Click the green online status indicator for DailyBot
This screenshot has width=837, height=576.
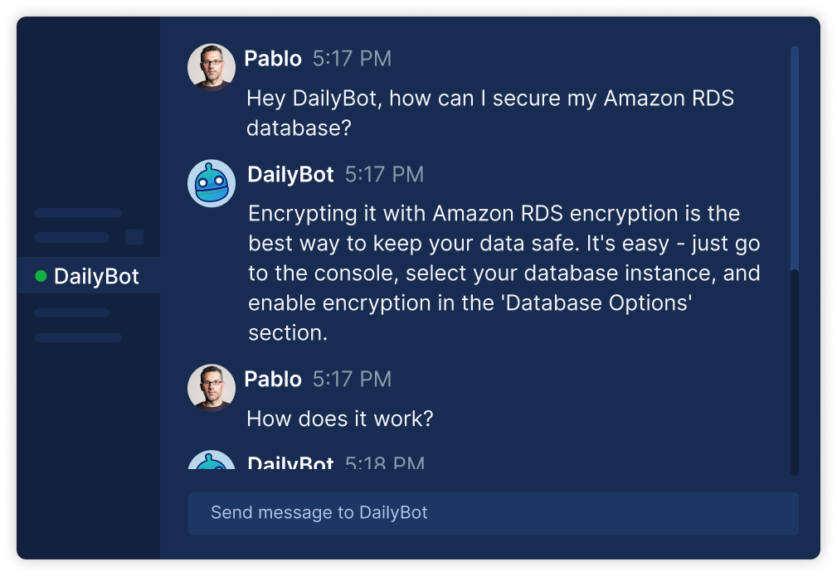[x=40, y=275]
